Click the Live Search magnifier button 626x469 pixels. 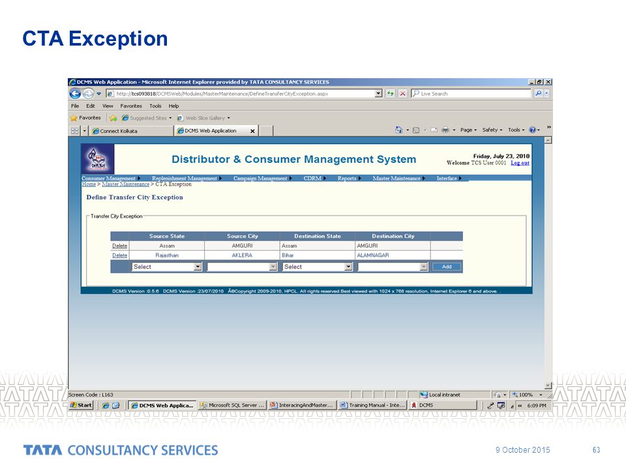tap(538, 93)
